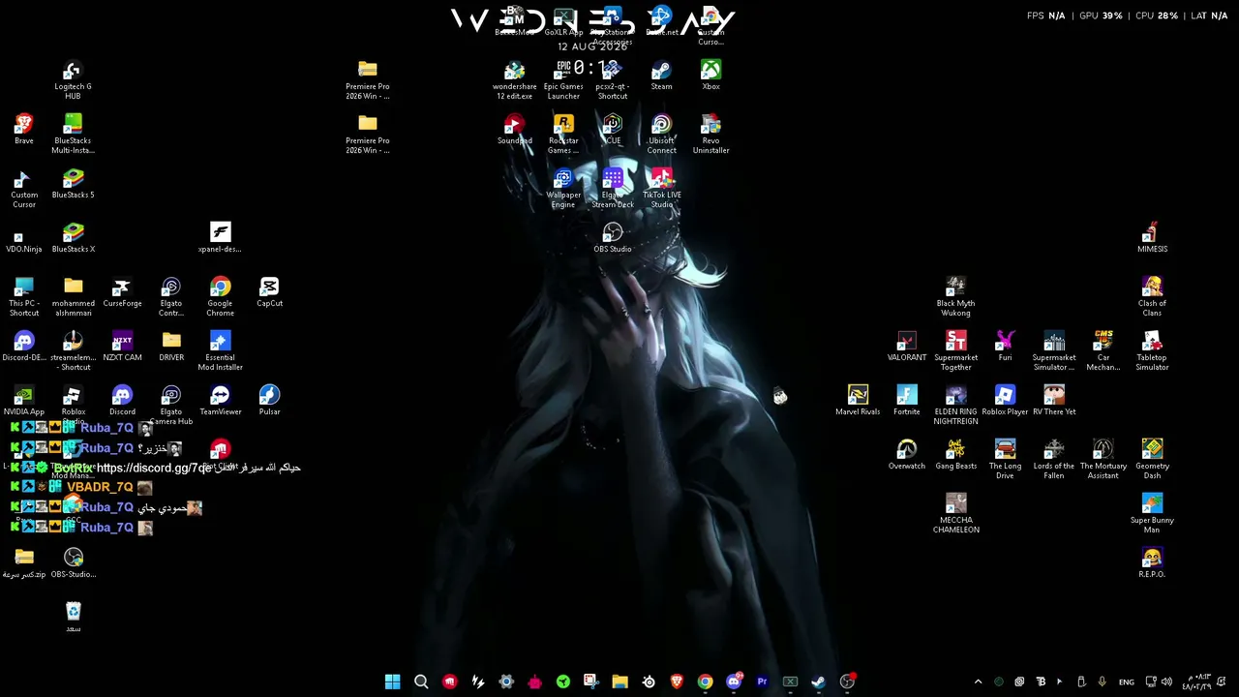Select the Super Bunny Man icon
This screenshot has width=1239, height=697.
[x=1152, y=514]
